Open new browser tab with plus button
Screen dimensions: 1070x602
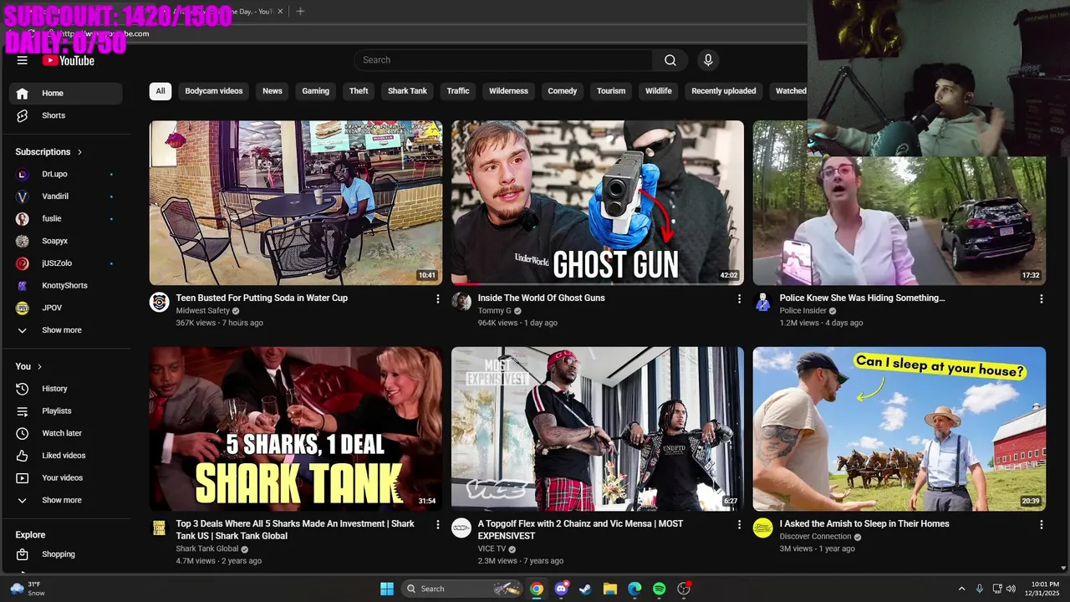[x=300, y=11]
